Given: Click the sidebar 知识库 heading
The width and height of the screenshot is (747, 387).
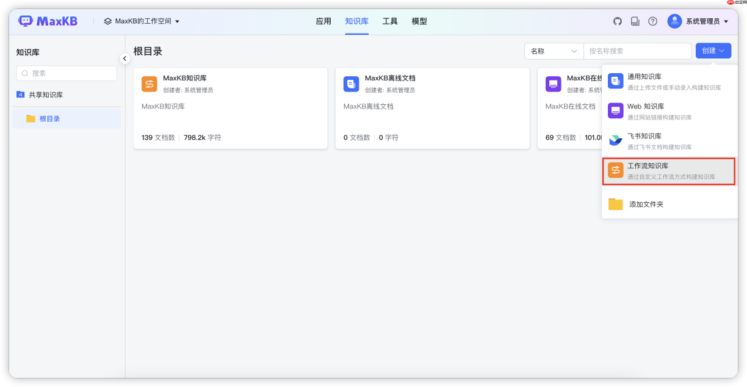Looking at the screenshot, I should tap(28, 53).
